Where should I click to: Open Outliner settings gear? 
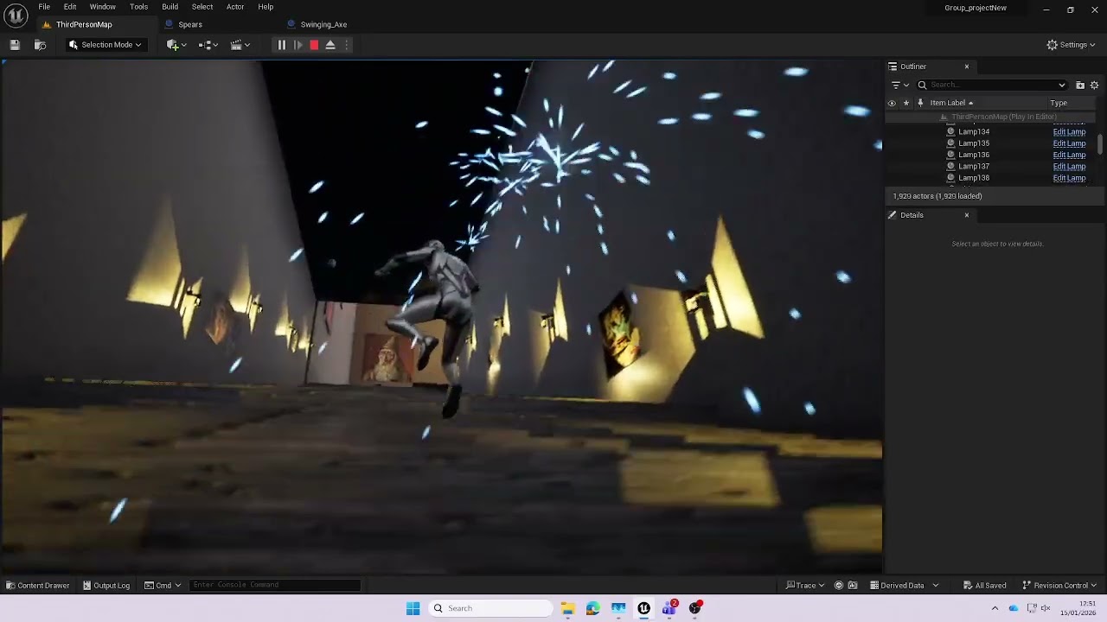1094,85
